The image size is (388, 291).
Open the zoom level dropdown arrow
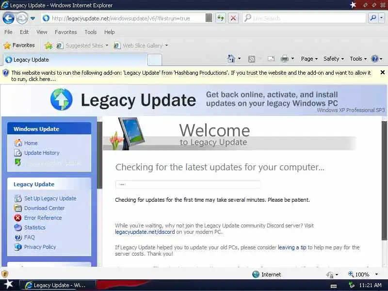click(376, 275)
